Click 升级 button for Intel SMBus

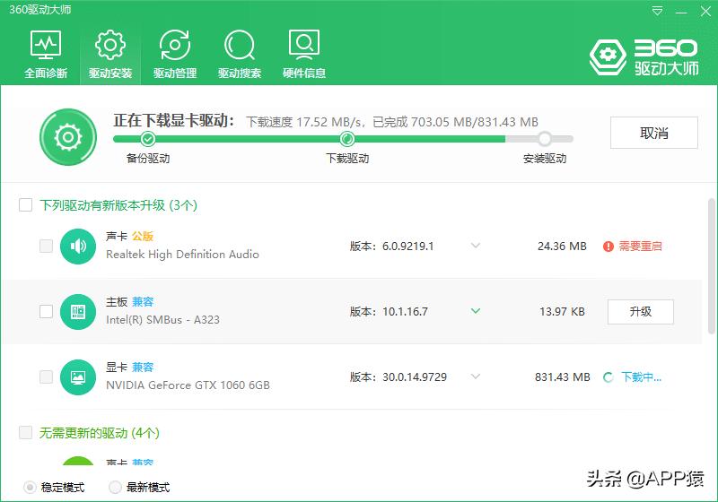point(641,311)
